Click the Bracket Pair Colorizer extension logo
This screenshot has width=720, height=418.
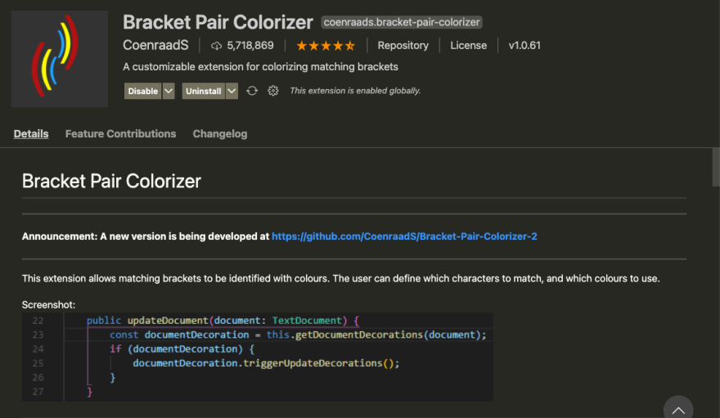[60, 59]
